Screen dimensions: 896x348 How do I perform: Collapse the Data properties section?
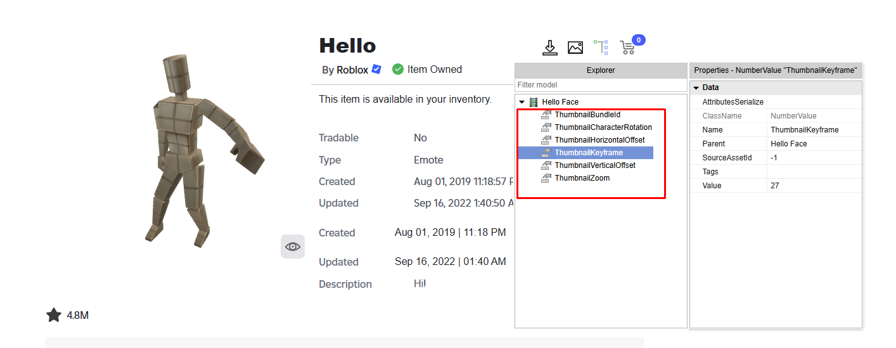(x=696, y=87)
